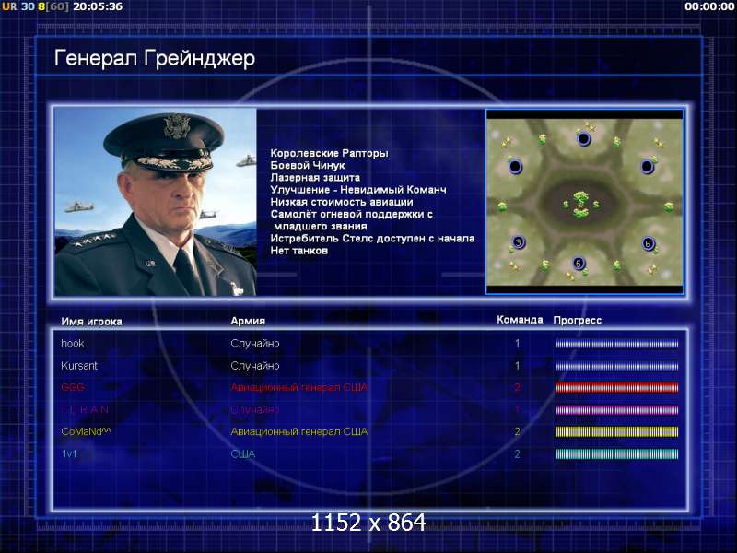Select the purple player name "T.U.R.A.N"
737x553 pixels.
point(85,409)
